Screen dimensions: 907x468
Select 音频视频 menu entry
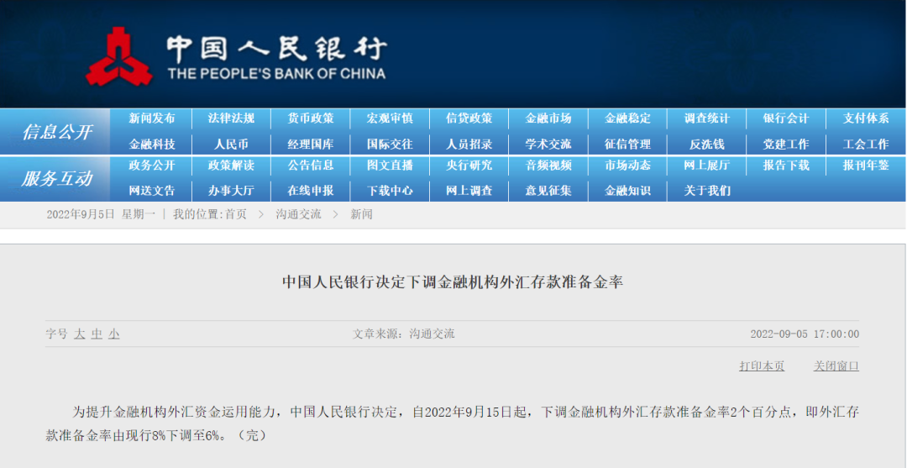point(548,166)
